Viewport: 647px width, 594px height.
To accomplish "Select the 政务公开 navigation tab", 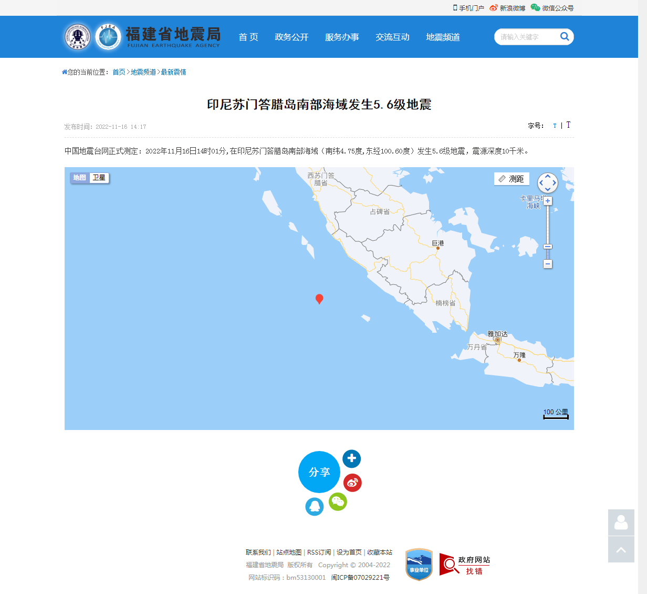I will click(x=292, y=37).
